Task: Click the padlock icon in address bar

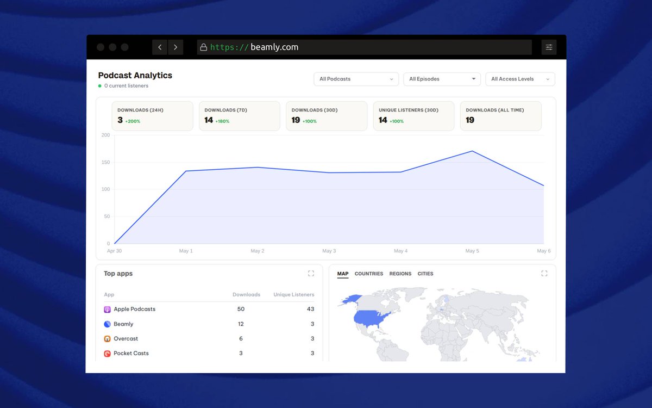Action: click(x=204, y=47)
